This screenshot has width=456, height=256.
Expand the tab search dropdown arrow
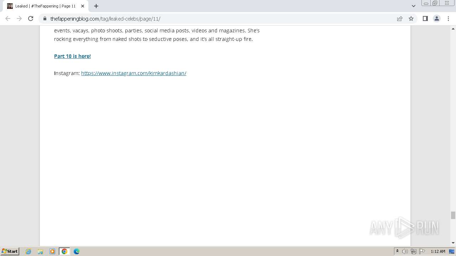click(x=413, y=6)
